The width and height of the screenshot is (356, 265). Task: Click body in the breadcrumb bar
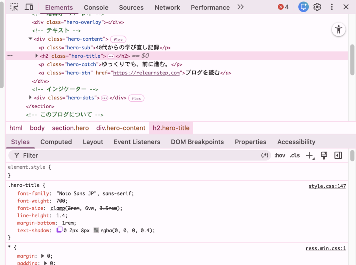[x=37, y=128]
